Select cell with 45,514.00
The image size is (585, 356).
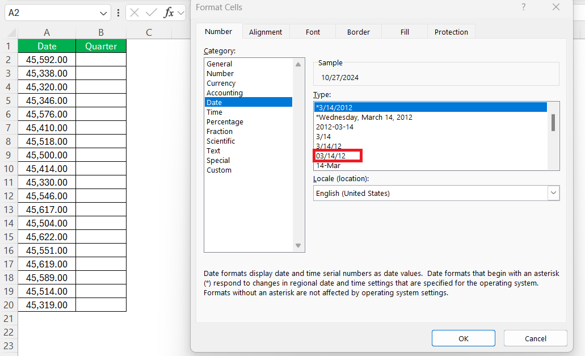[x=47, y=291]
